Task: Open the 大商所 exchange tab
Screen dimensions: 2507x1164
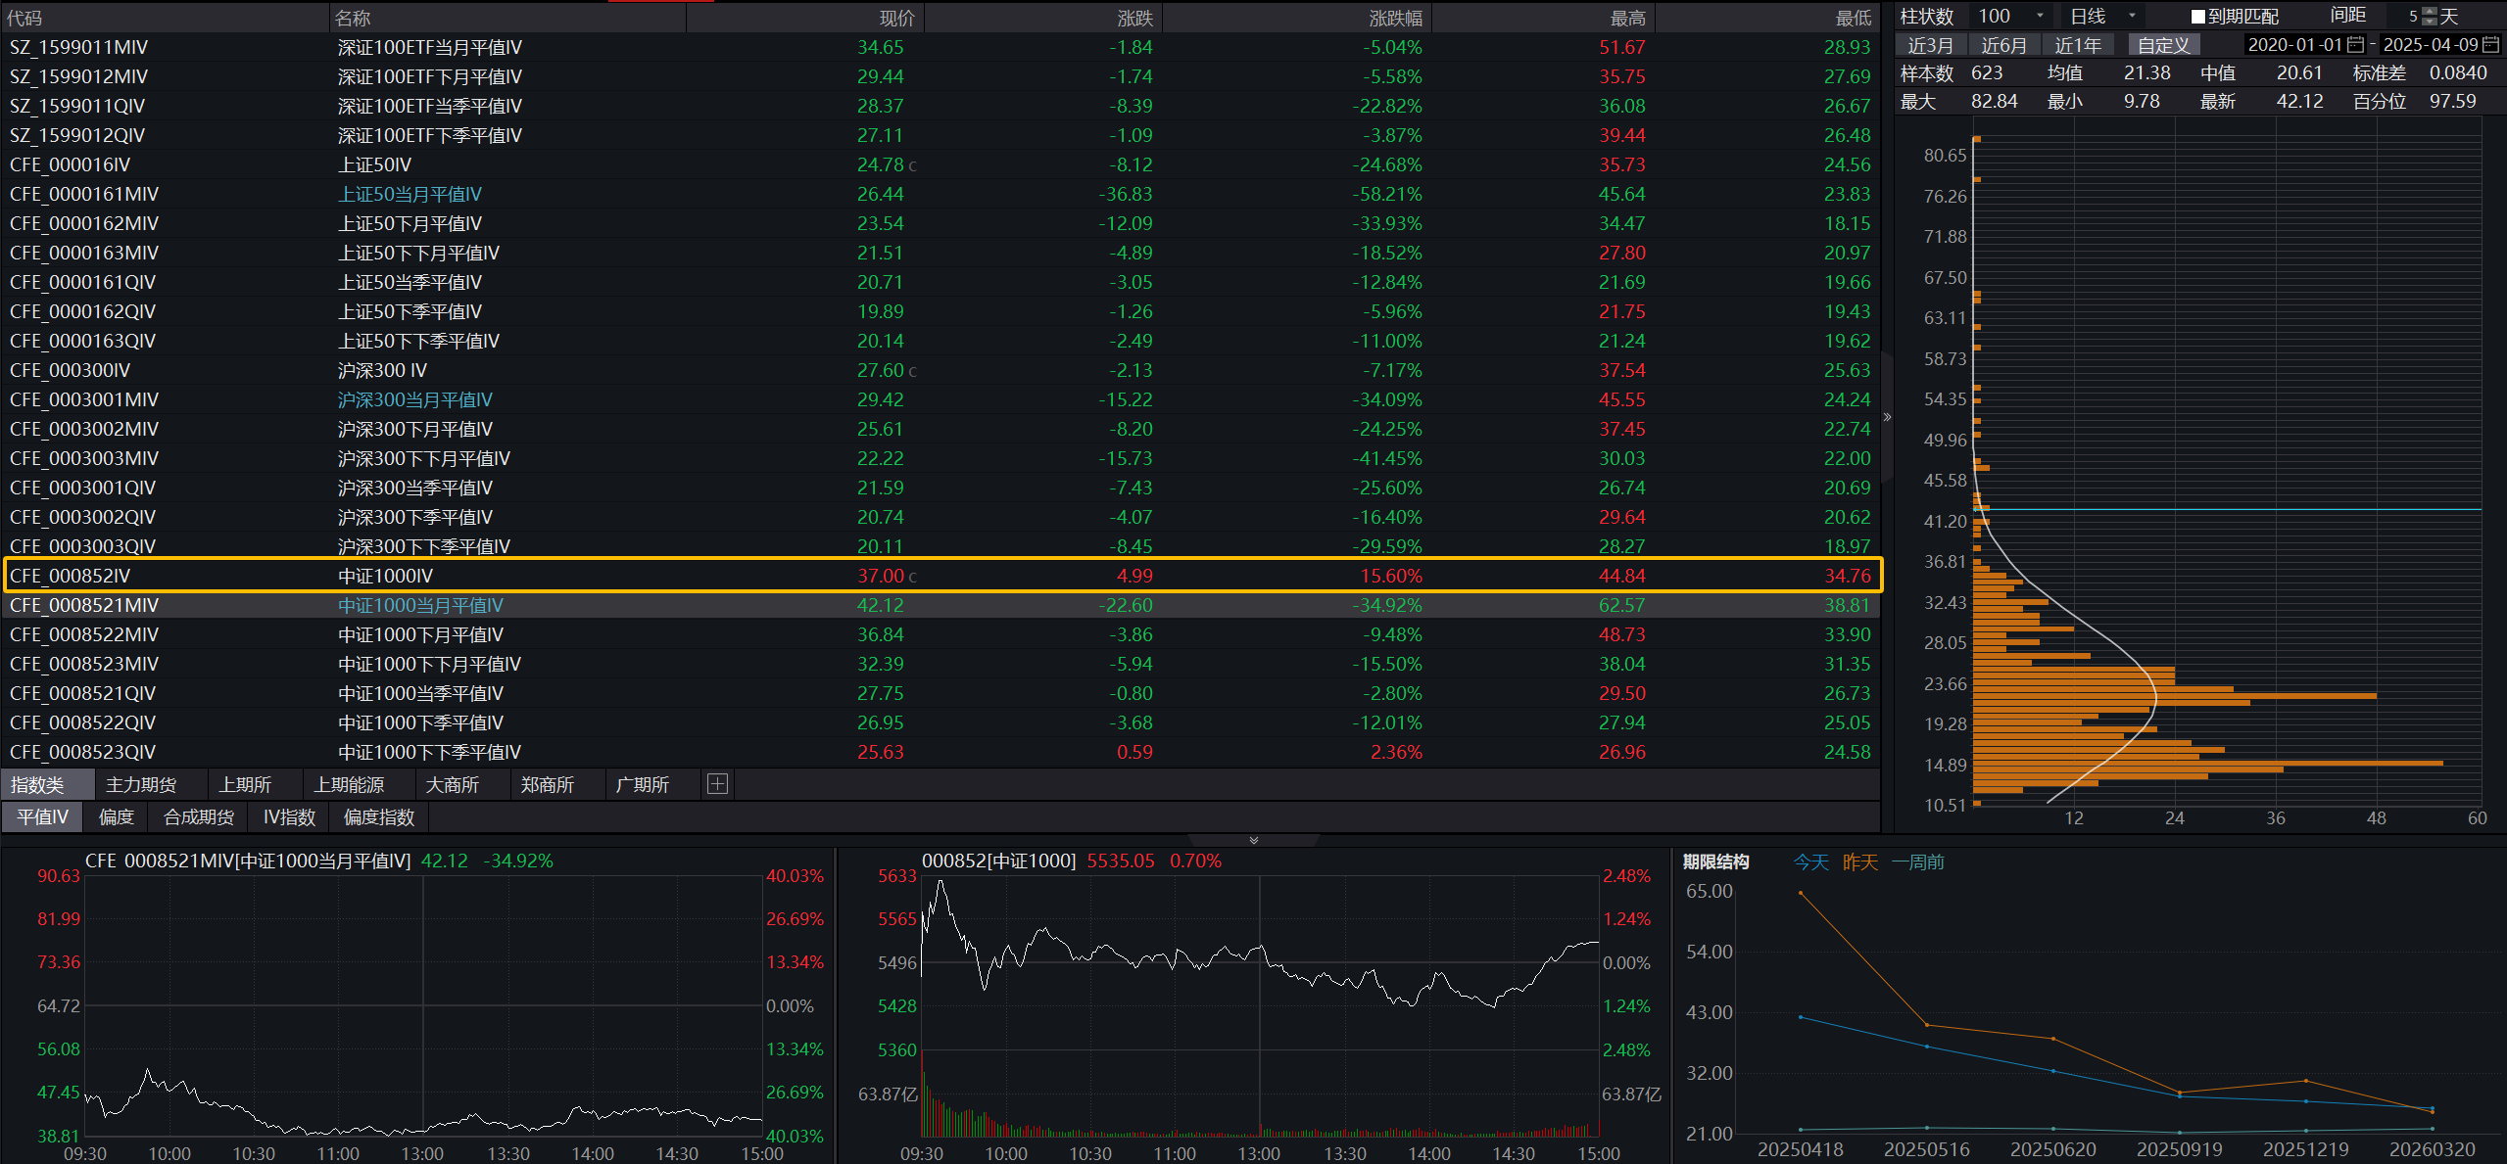Action: click(x=452, y=785)
